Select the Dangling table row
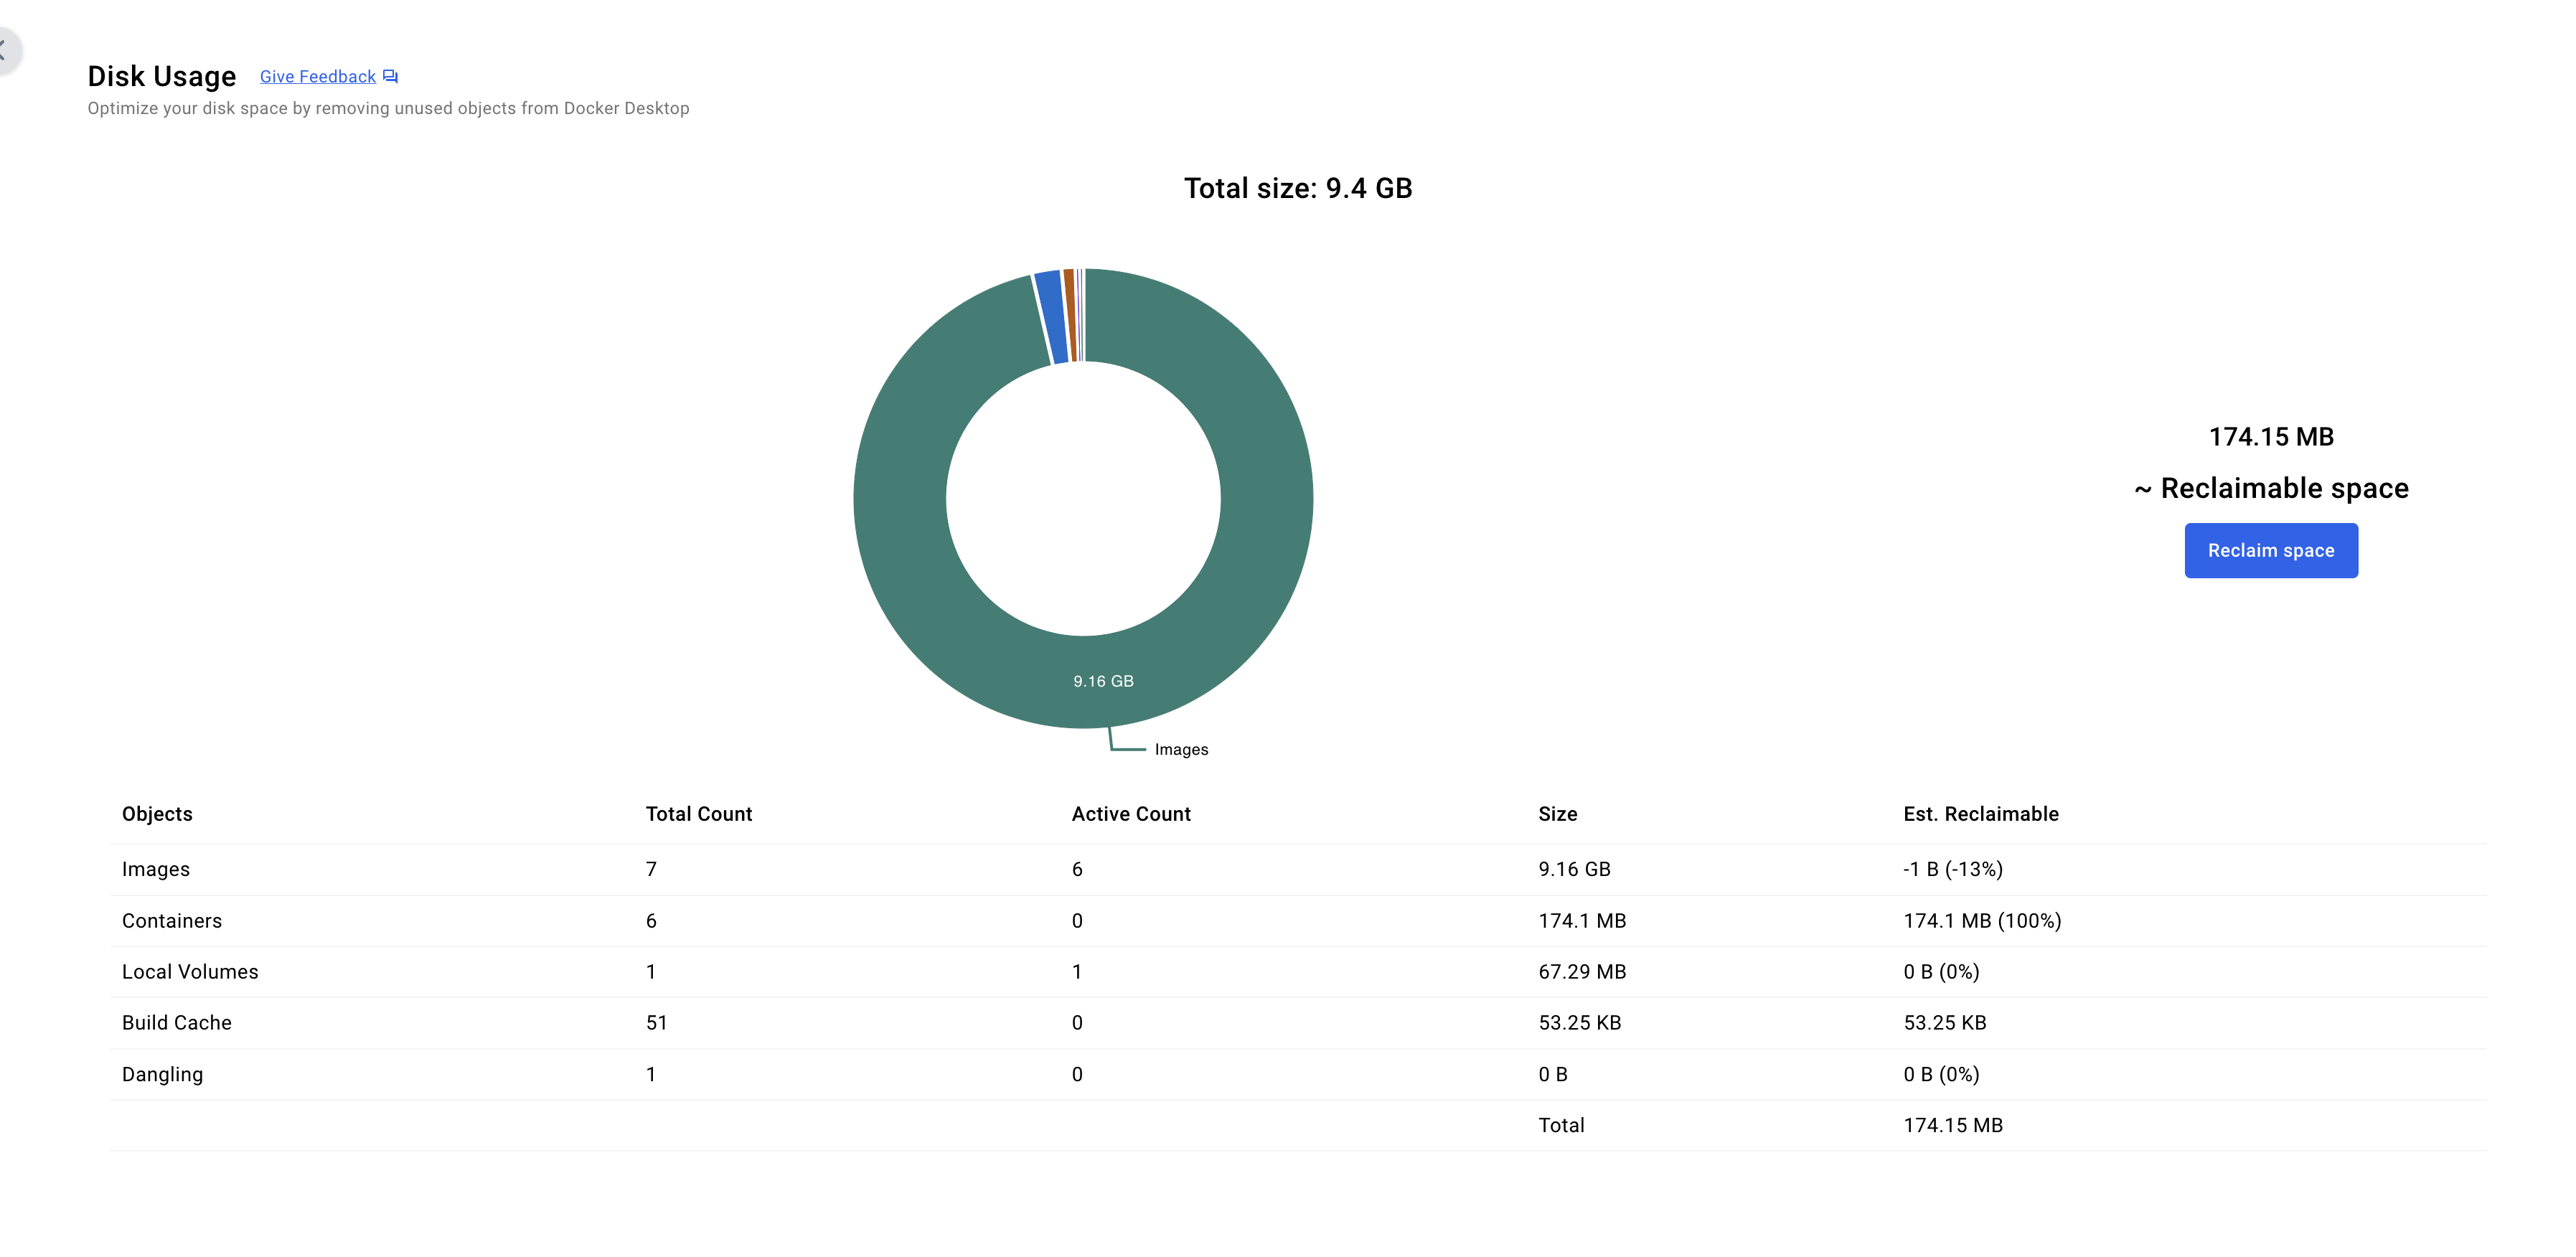 click(x=162, y=1075)
